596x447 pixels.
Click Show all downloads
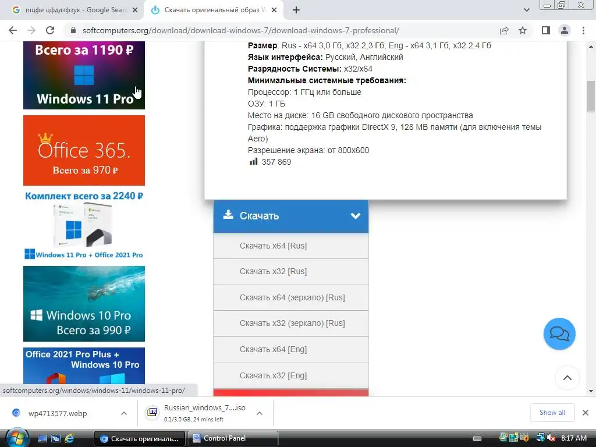pos(552,413)
